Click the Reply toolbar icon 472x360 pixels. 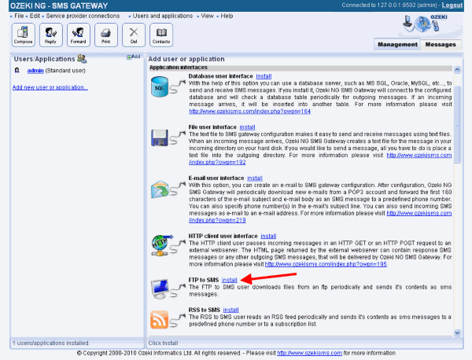(x=50, y=35)
